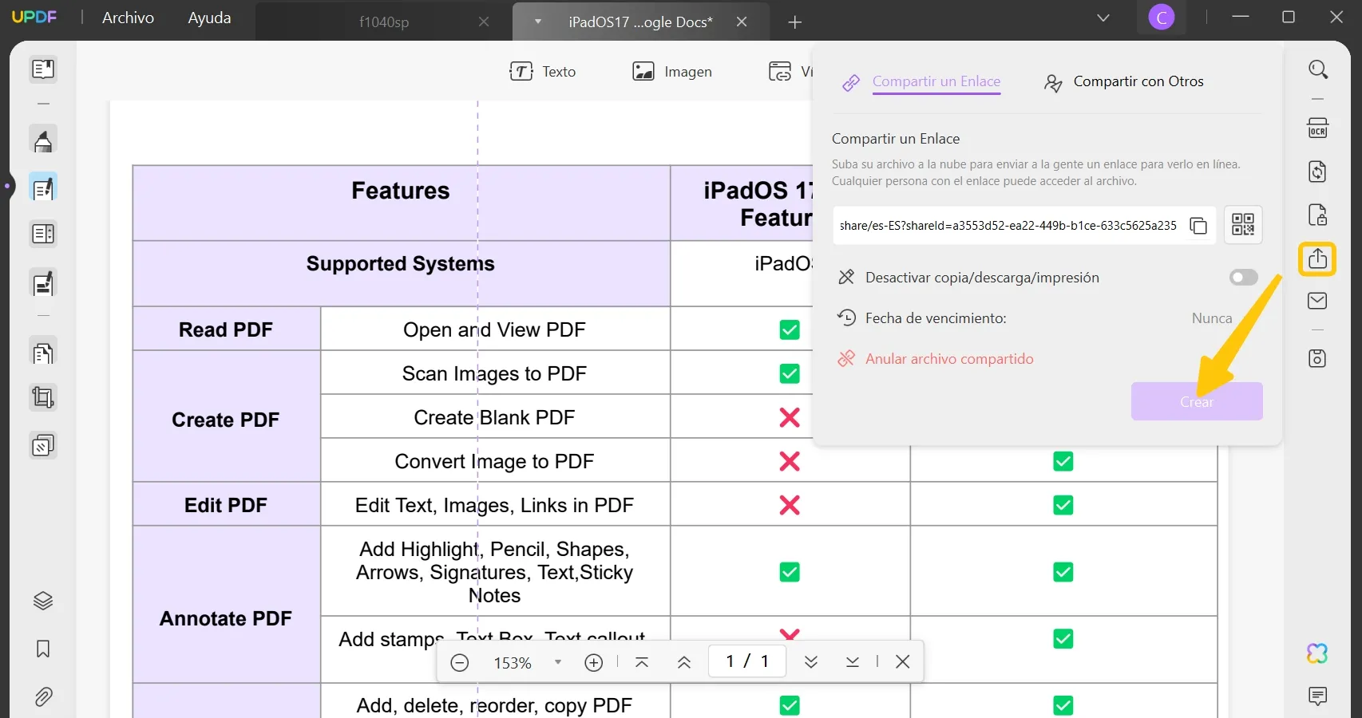
Task: Toggle Desactivar copia/descarga/impresión switch
Action: click(1244, 277)
